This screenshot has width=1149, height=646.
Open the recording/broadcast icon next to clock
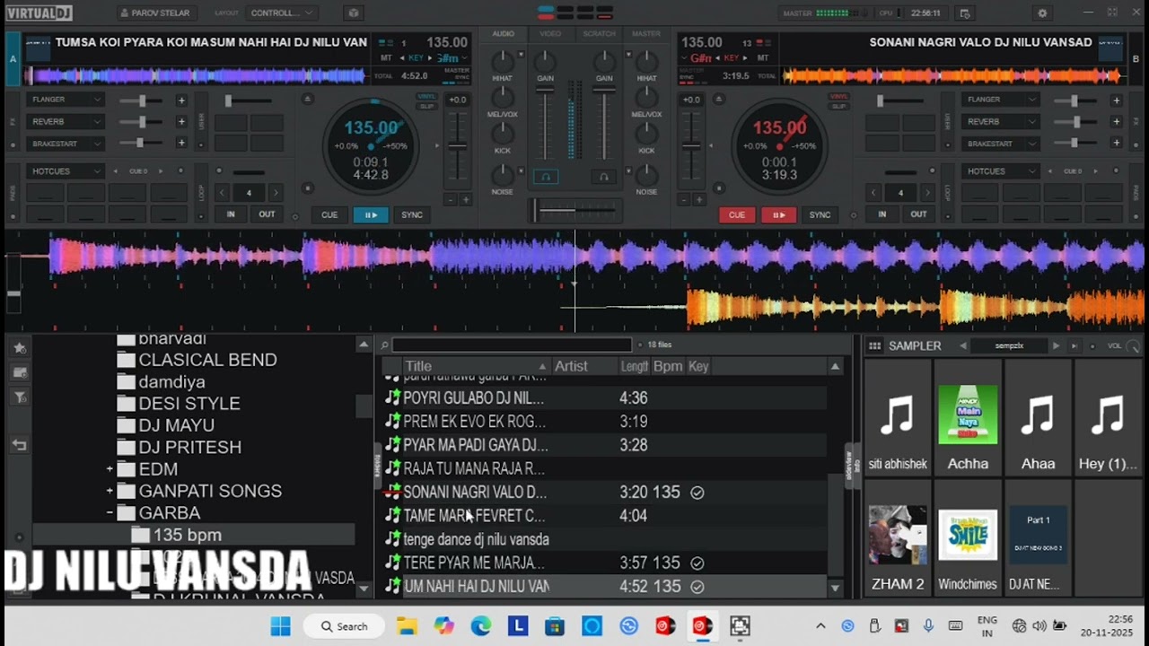tap(965, 13)
